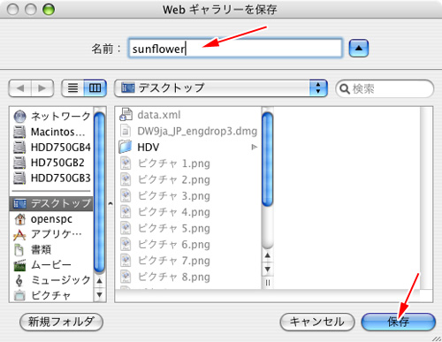Click the pictures folder icon in the sidebar
Image resolution: width=442 pixels, height=342 pixels.
[19, 295]
